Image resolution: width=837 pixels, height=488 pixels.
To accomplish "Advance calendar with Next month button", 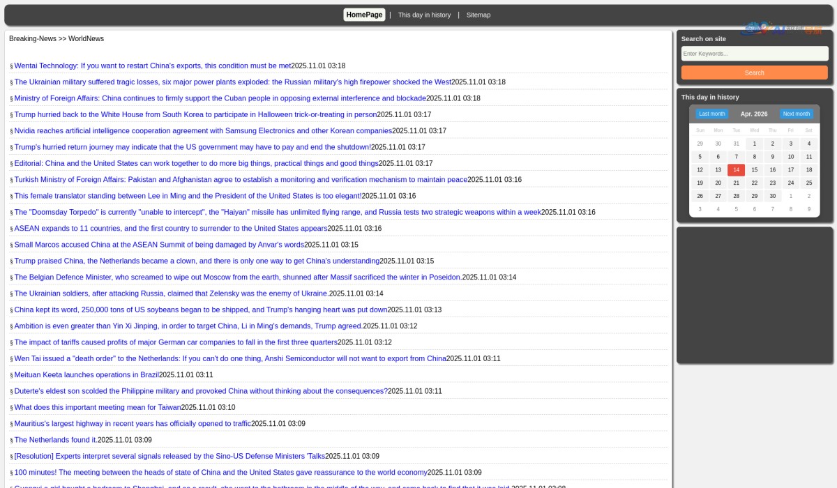I will 796,114.
